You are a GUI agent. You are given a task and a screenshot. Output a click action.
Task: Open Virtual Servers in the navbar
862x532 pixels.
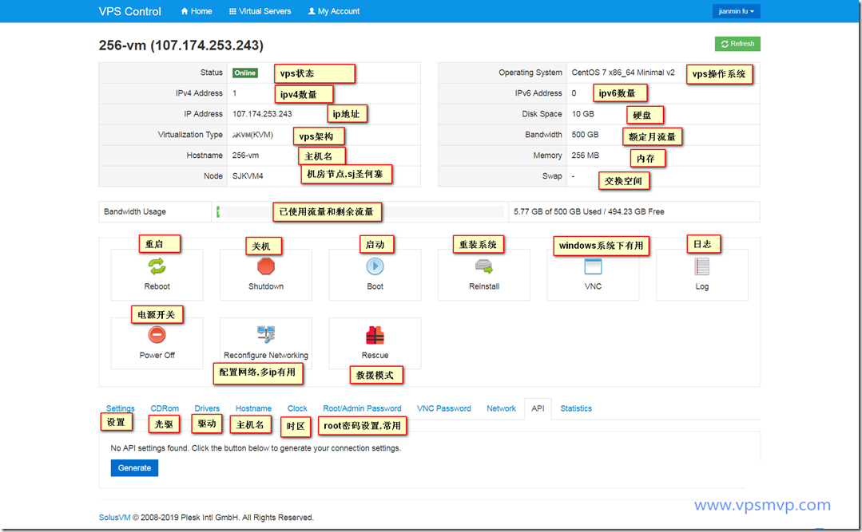260,11
